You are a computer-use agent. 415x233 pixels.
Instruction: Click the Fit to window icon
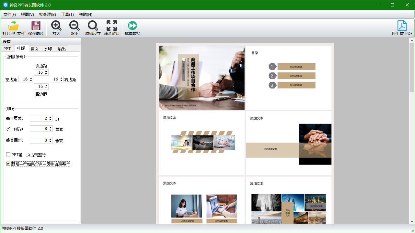tap(111, 26)
